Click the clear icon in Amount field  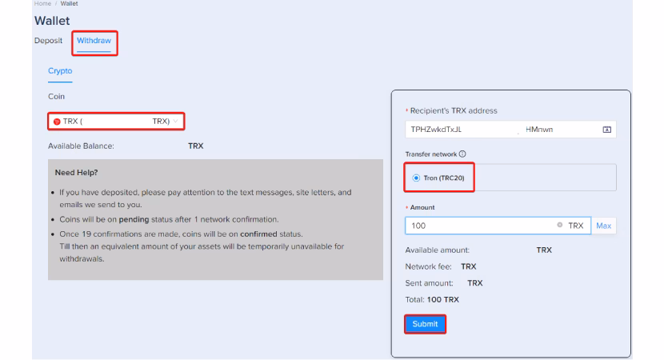559,226
